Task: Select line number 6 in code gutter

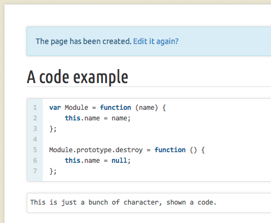Action: tap(35, 161)
